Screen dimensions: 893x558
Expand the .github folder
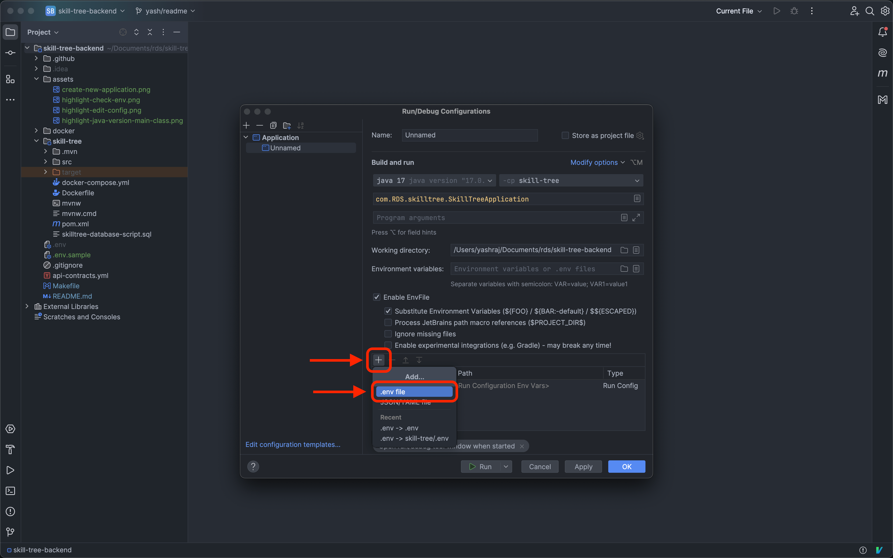coord(36,58)
